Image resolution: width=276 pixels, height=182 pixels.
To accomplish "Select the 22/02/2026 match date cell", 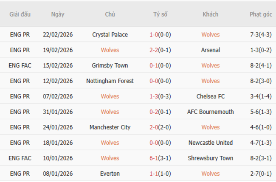I will pyautogui.click(x=58, y=35).
